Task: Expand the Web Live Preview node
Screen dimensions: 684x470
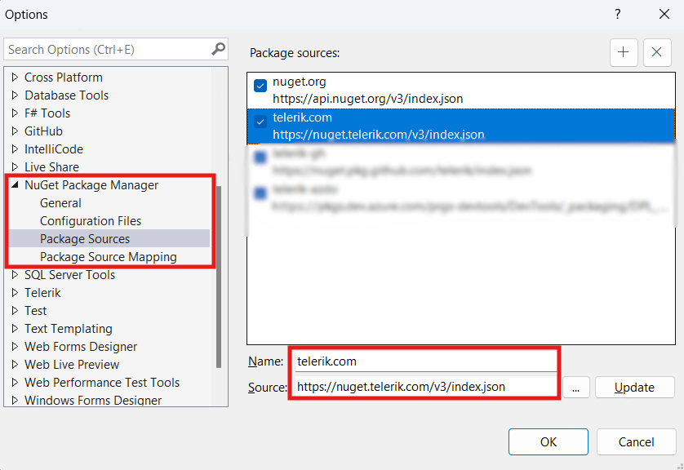Action: [x=15, y=365]
